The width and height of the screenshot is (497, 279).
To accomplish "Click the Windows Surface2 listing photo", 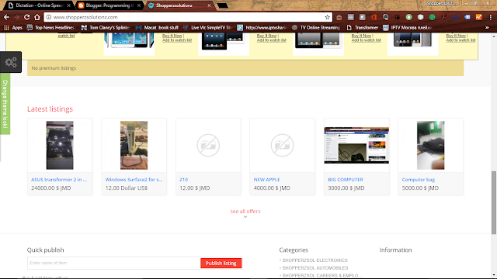I will [134, 145].
